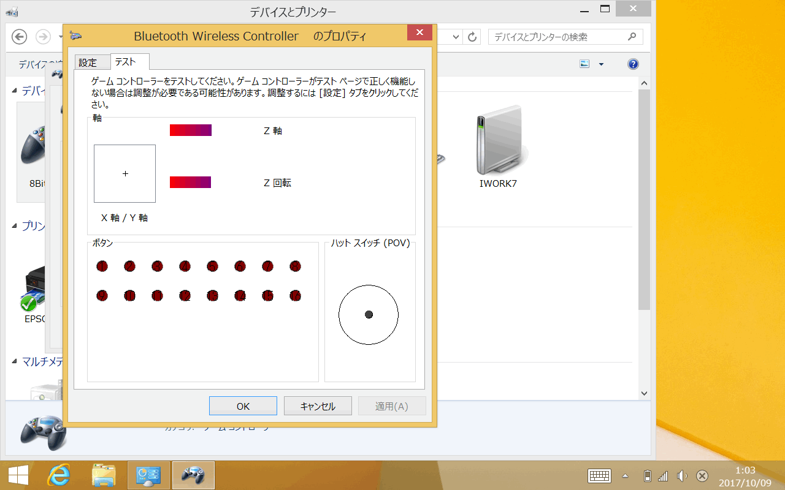Click the back navigation arrow
Image resolution: width=785 pixels, height=490 pixels.
click(x=20, y=37)
